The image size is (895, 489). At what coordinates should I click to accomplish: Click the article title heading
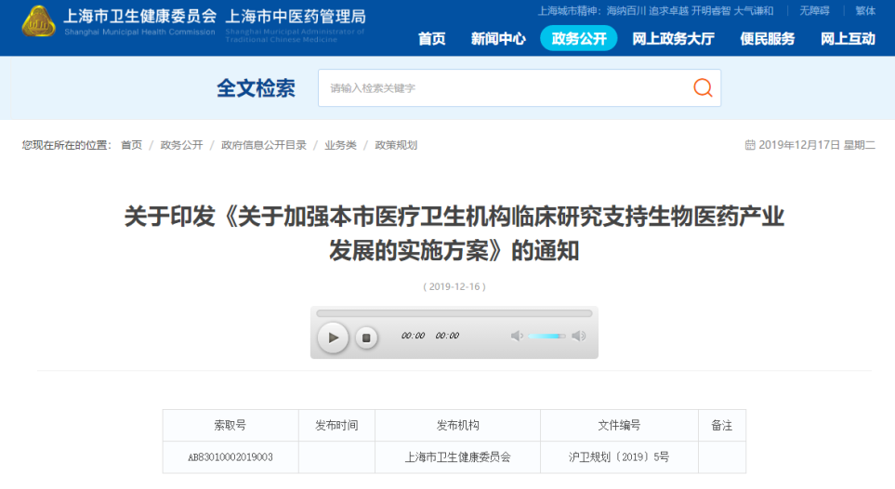(454, 233)
